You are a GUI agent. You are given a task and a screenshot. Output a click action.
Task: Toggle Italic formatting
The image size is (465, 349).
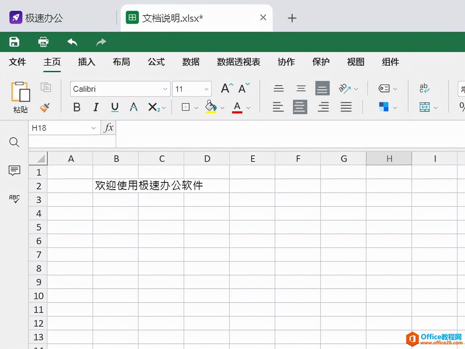pyautogui.click(x=96, y=107)
